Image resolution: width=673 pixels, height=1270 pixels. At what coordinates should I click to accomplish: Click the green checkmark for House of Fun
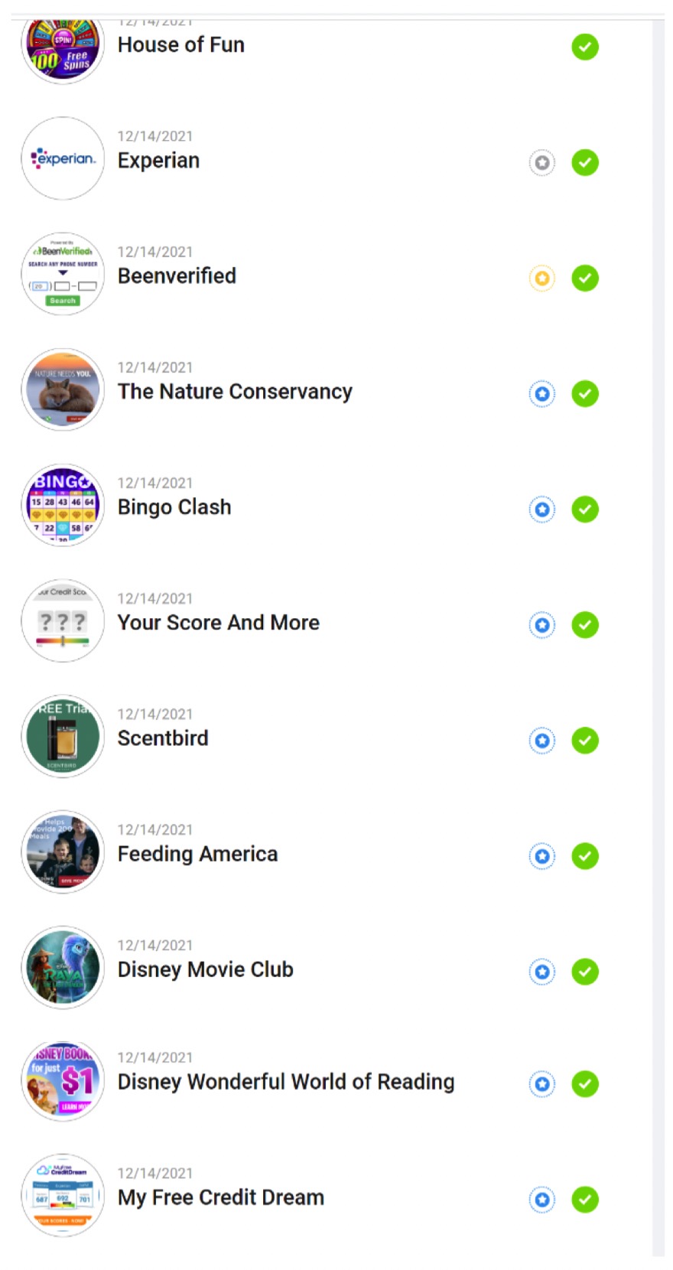[585, 47]
